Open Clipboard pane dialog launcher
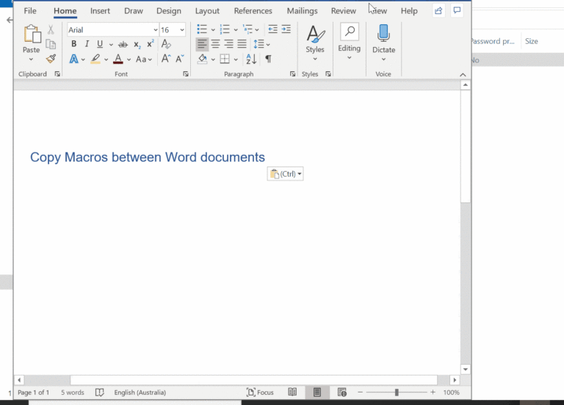 pyautogui.click(x=57, y=74)
